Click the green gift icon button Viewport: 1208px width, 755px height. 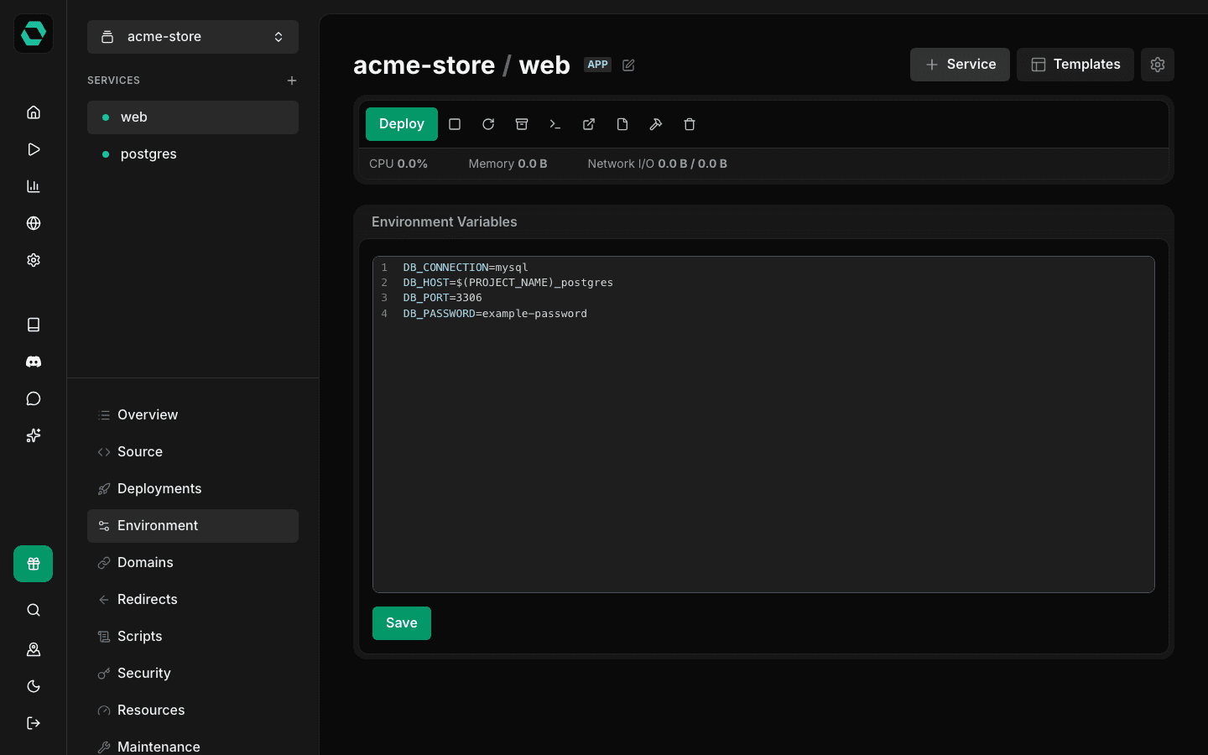click(34, 564)
